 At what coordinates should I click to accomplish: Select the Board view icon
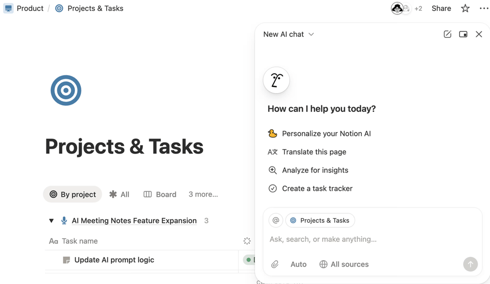tap(149, 194)
